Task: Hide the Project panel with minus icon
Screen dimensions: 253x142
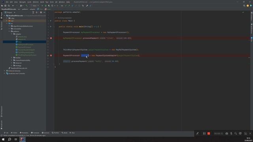Action: (44, 12)
